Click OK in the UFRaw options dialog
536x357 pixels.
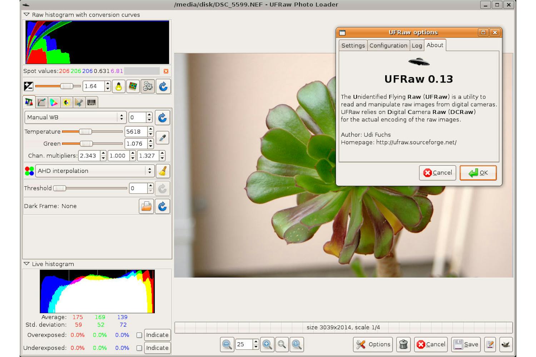pos(478,173)
